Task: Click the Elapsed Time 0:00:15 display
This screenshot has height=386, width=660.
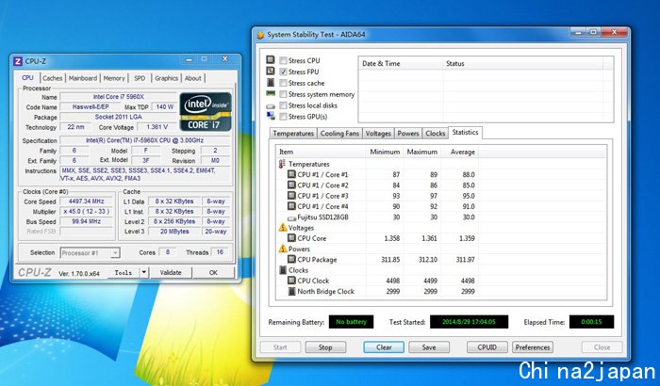Action: 591,322
